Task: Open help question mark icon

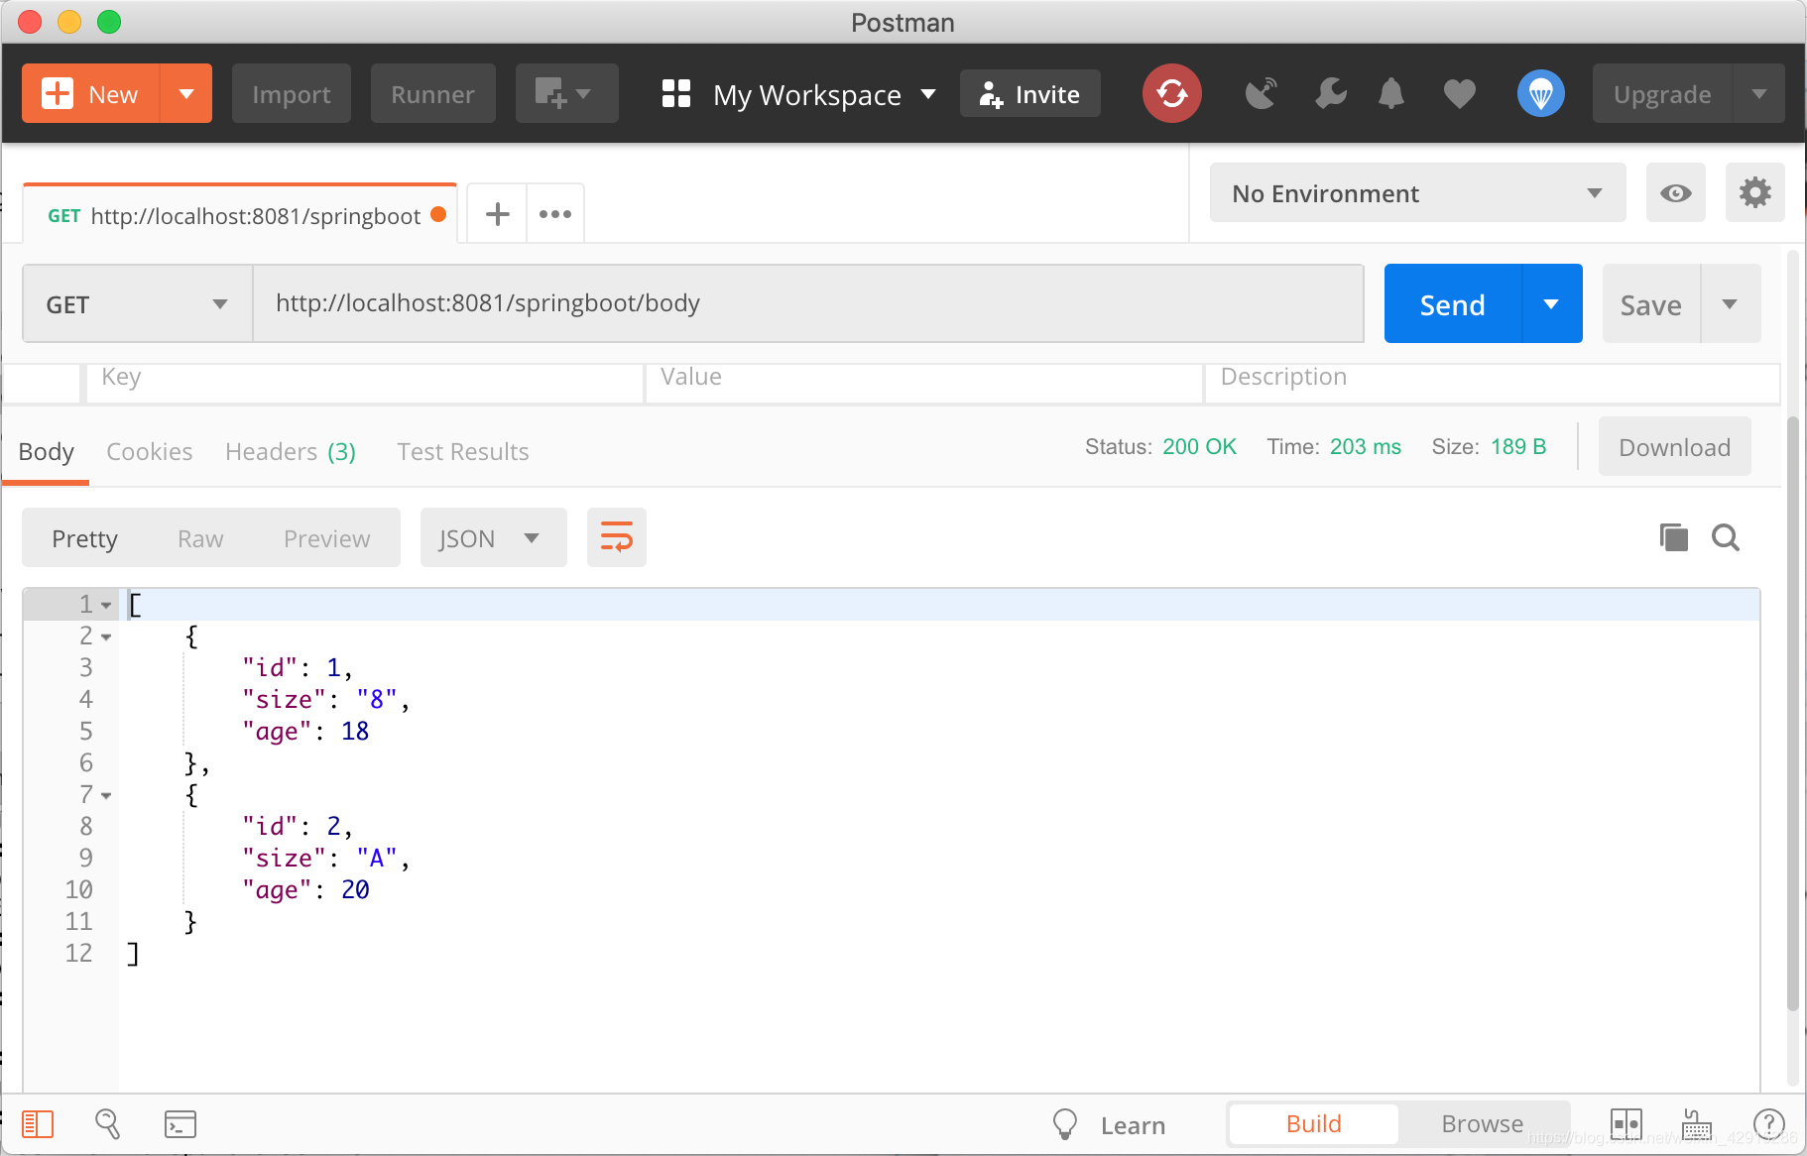Action: tap(1768, 1124)
